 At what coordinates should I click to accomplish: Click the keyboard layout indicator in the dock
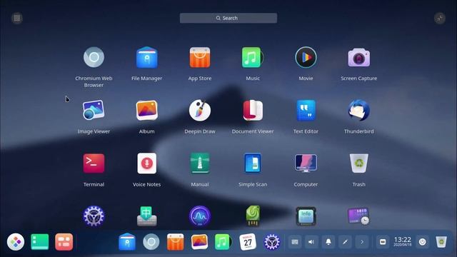click(383, 242)
